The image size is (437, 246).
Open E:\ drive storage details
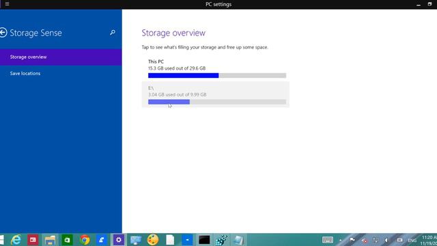coord(216,94)
